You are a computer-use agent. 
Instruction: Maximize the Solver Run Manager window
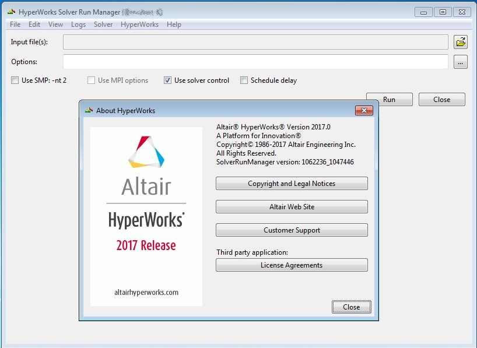(x=443, y=12)
